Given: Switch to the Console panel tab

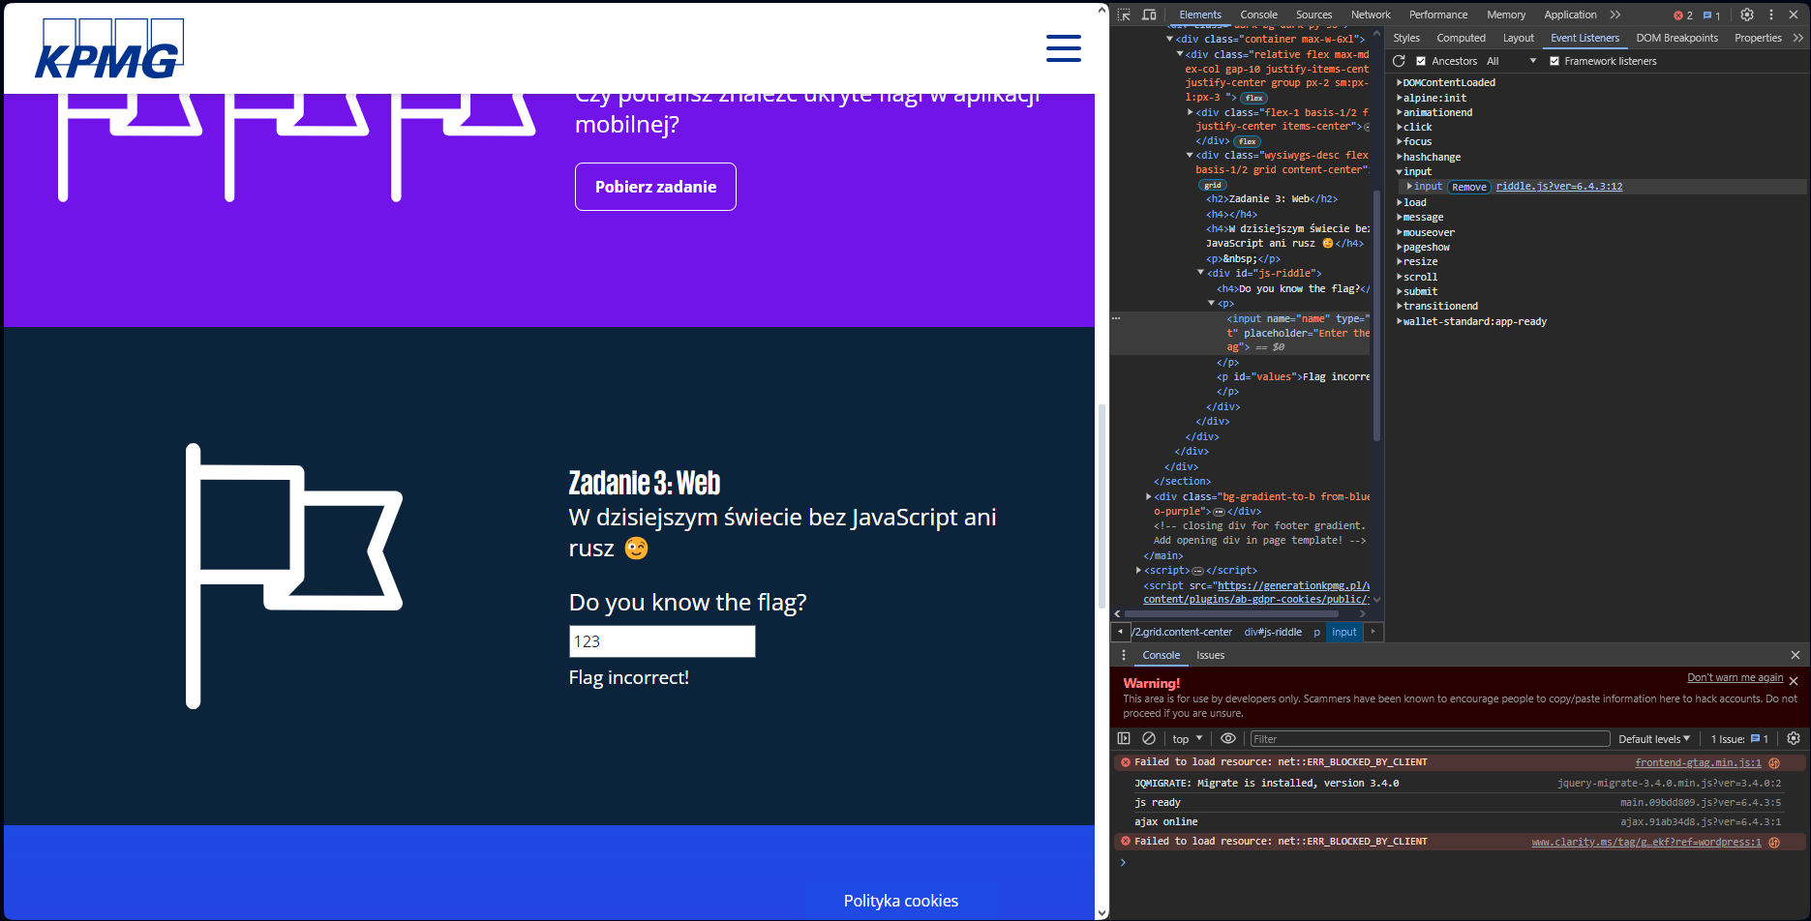Looking at the screenshot, I should point(1258,15).
